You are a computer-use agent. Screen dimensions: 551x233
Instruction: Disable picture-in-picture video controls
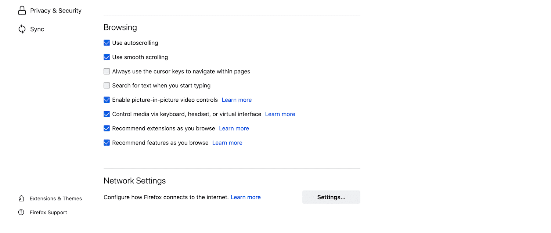coord(107,99)
